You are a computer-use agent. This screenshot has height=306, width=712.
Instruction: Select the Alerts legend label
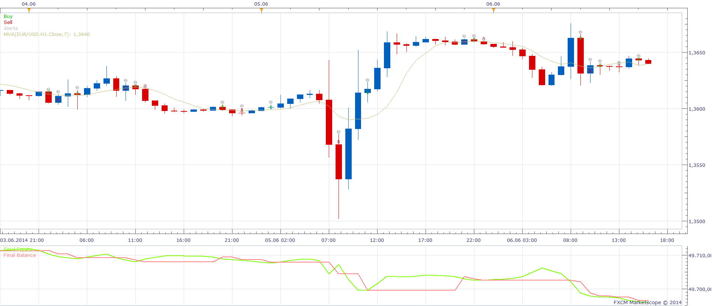10,28
